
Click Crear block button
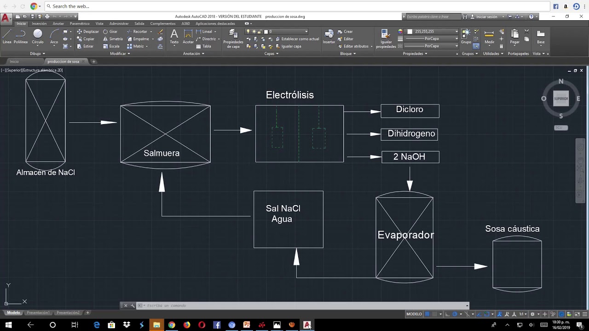(345, 32)
